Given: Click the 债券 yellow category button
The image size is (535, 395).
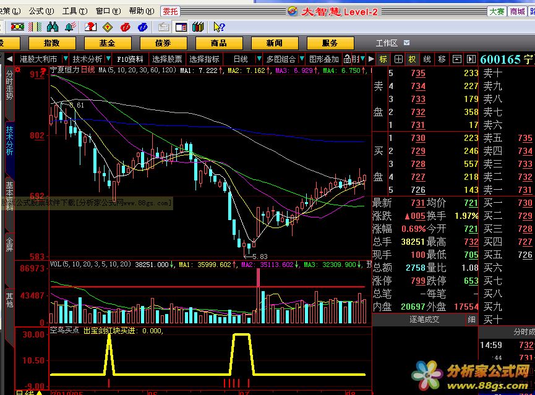Looking at the screenshot, I should click(163, 43).
